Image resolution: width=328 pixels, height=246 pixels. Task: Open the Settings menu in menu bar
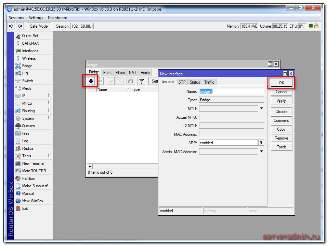36,18
